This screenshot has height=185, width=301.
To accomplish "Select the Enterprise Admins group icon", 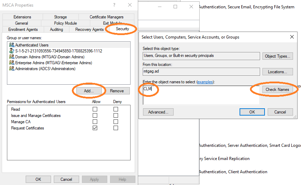I will tap(12, 63).
